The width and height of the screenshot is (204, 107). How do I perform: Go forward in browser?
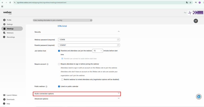[x=6, y=3]
